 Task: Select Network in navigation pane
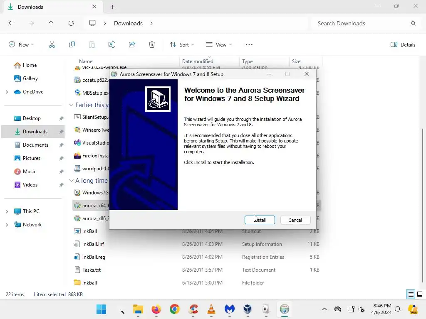32,225
